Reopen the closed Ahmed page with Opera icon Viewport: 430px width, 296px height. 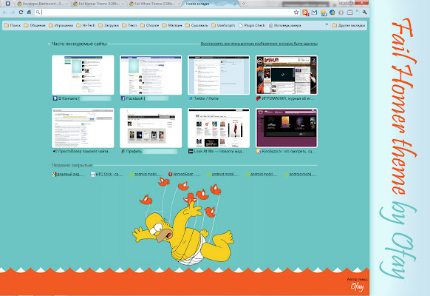pyautogui.click(x=184, y=174)
